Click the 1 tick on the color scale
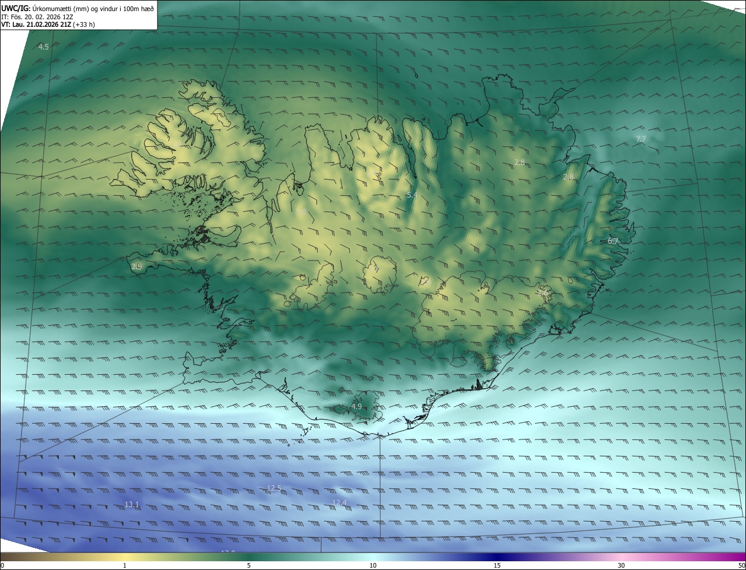 click(x=125, y=565)
